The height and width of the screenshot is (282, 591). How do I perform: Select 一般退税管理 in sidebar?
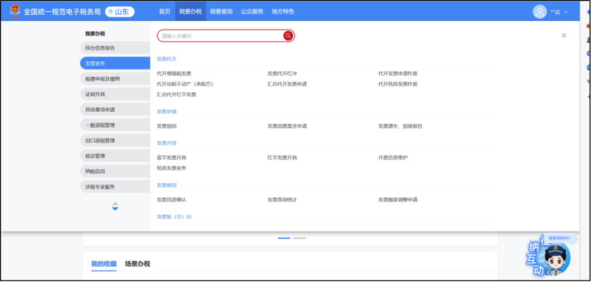tap(115, 125)
